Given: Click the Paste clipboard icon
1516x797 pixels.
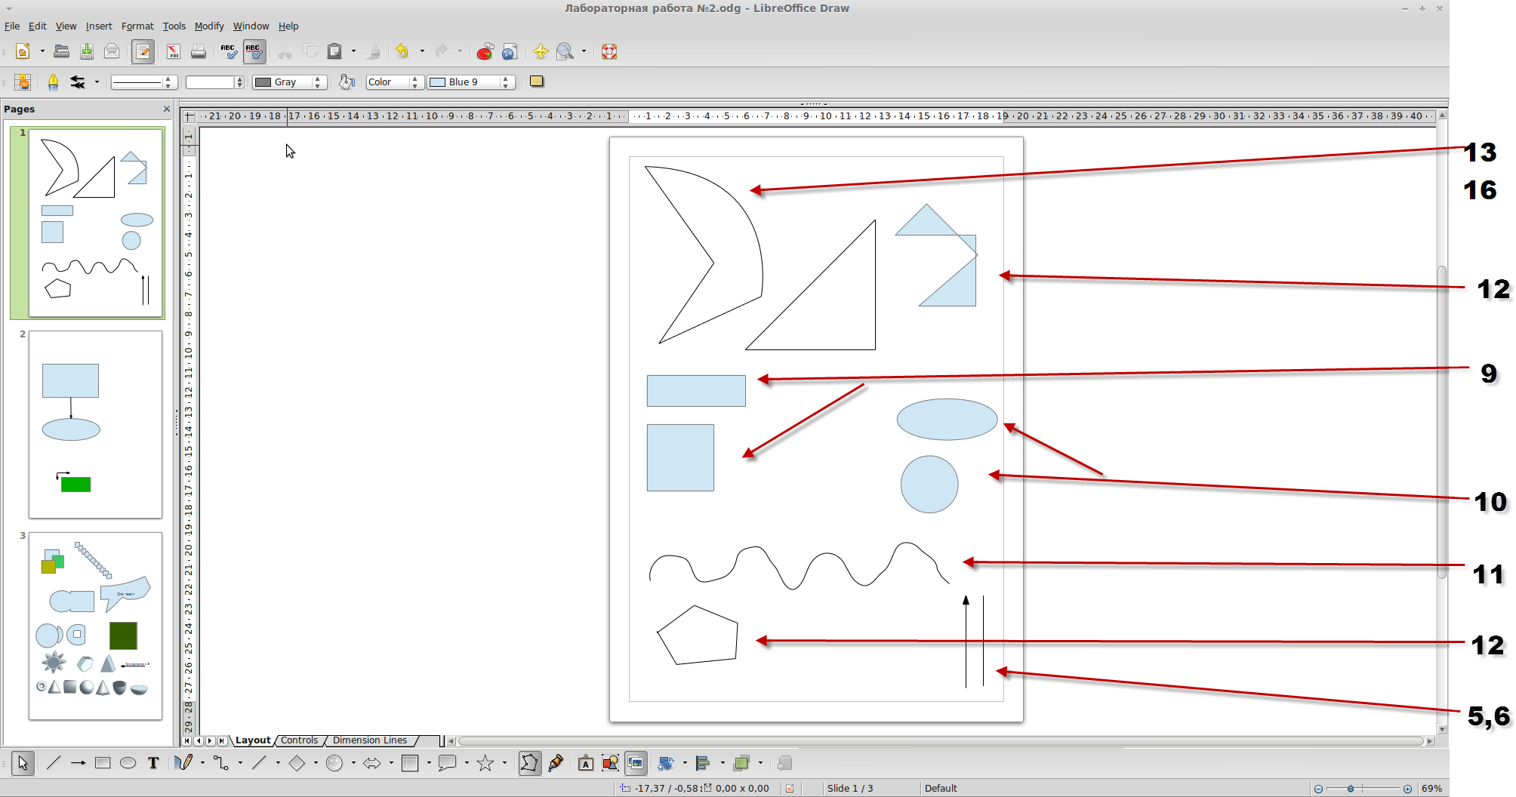Looking at the screenshot, I should tap(334, 51).
